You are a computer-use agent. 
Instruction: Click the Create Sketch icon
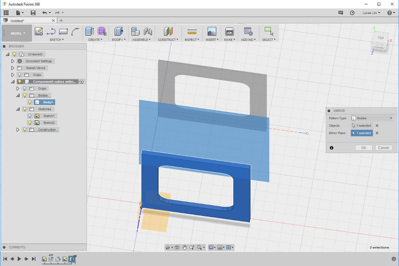tap(39, 32)
